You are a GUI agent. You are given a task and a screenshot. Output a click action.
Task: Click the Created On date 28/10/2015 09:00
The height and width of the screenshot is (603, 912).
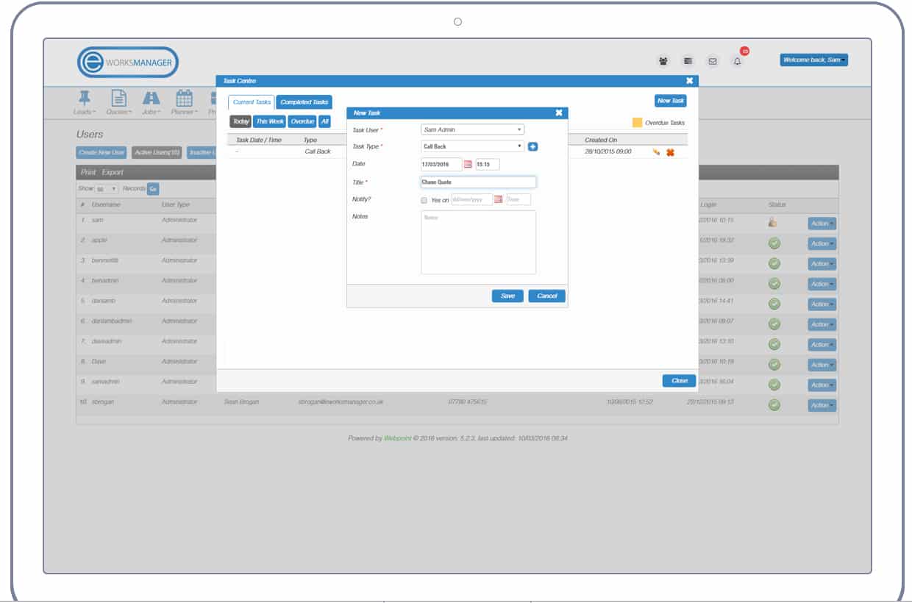pos(608,151)
